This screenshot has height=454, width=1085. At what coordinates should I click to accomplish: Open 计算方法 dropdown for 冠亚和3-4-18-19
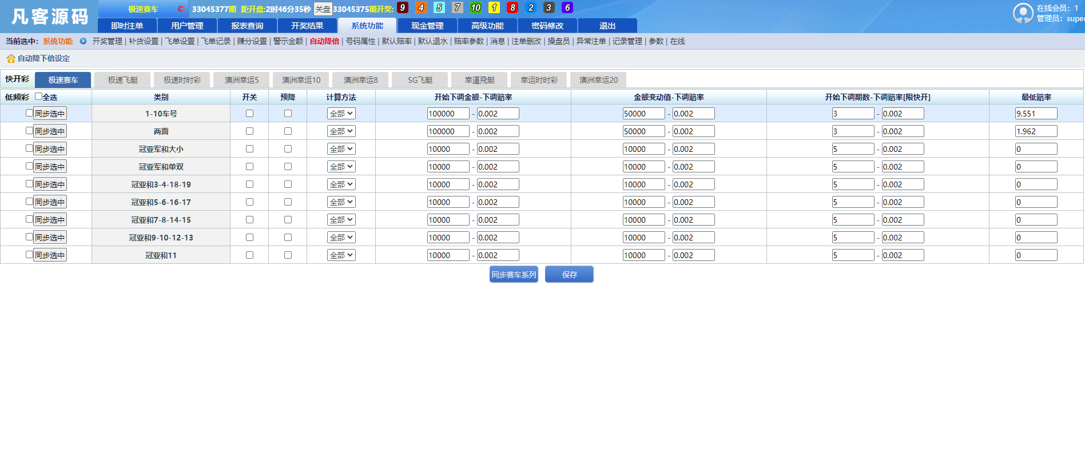tap(341, 184)
